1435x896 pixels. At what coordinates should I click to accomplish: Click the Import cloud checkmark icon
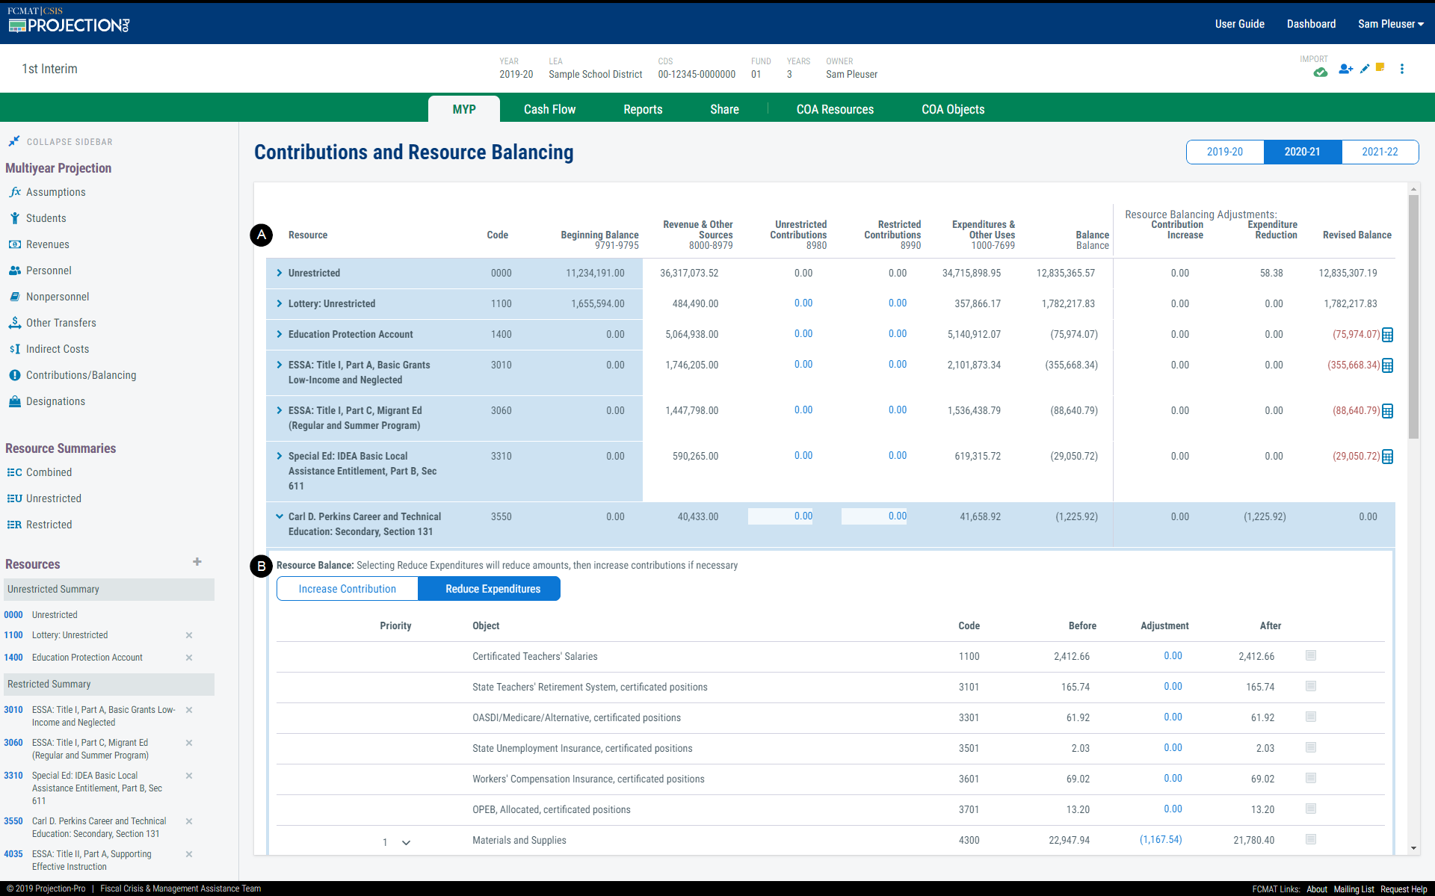(x=1321, y=72)
